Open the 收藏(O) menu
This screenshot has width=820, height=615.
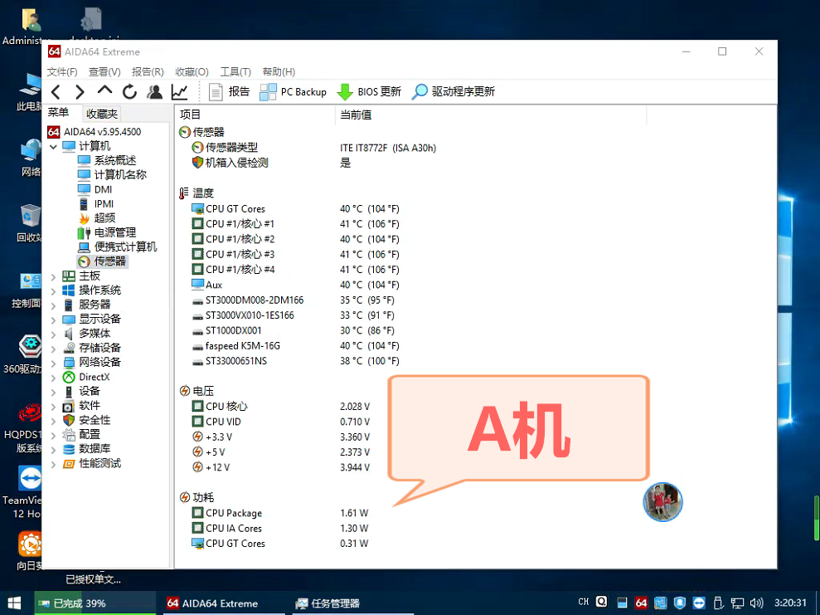pos(192,71)
